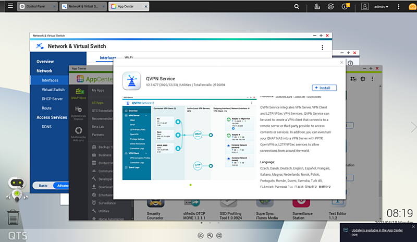Click the help question mark icon
The image size is (417, 242).
[350, 63]
